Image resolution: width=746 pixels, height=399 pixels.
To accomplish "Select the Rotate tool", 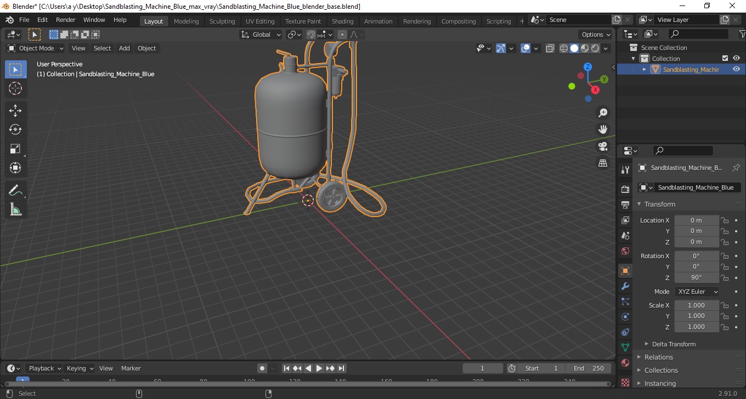I will [15, 130].
